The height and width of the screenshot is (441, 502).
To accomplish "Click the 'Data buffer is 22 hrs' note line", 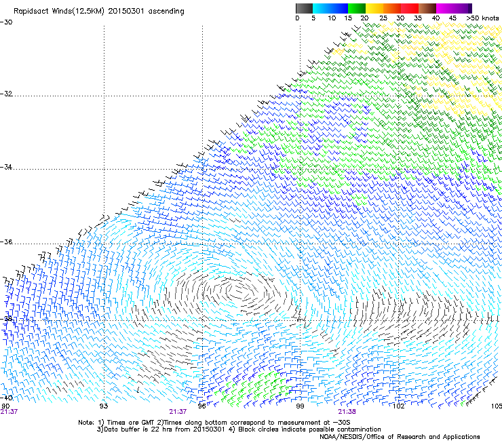I will pyautogui.click(x=239, y=429).
